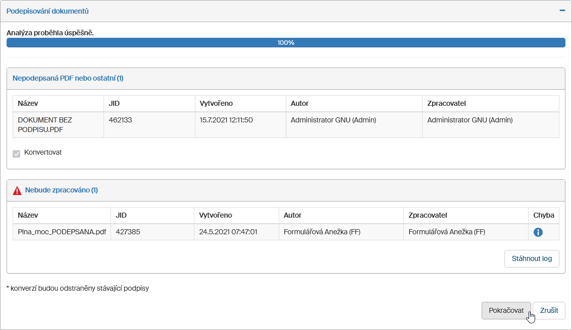Open the Nepodepsaná PDF nebo ostatní section header
The image size is (572, 330).
68,78
